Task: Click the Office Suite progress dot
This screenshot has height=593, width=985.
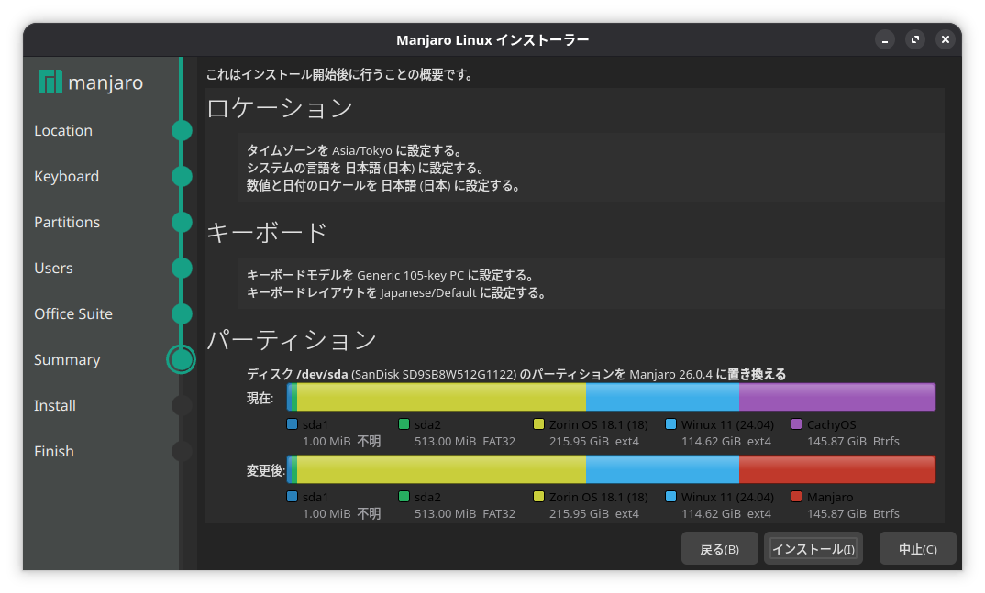Action: click(182, 313)
